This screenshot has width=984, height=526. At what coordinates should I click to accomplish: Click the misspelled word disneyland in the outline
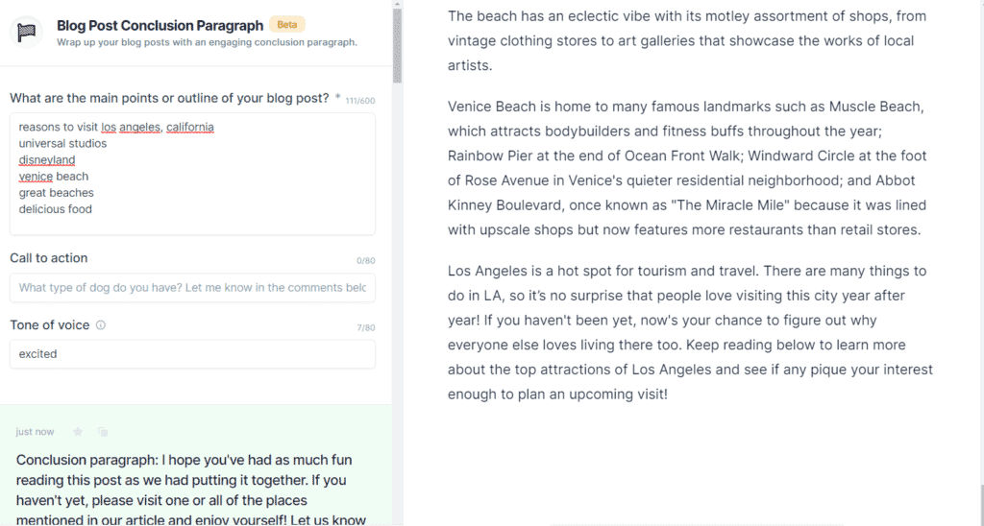point(47,160)
